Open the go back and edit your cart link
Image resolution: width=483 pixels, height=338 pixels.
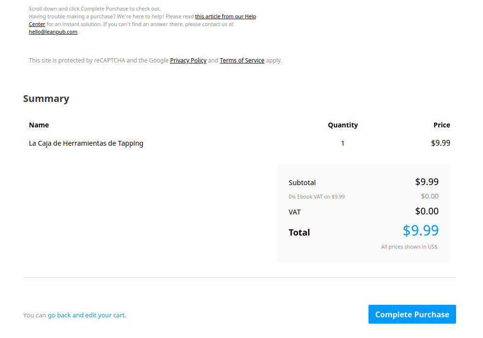tap(86, 315)
